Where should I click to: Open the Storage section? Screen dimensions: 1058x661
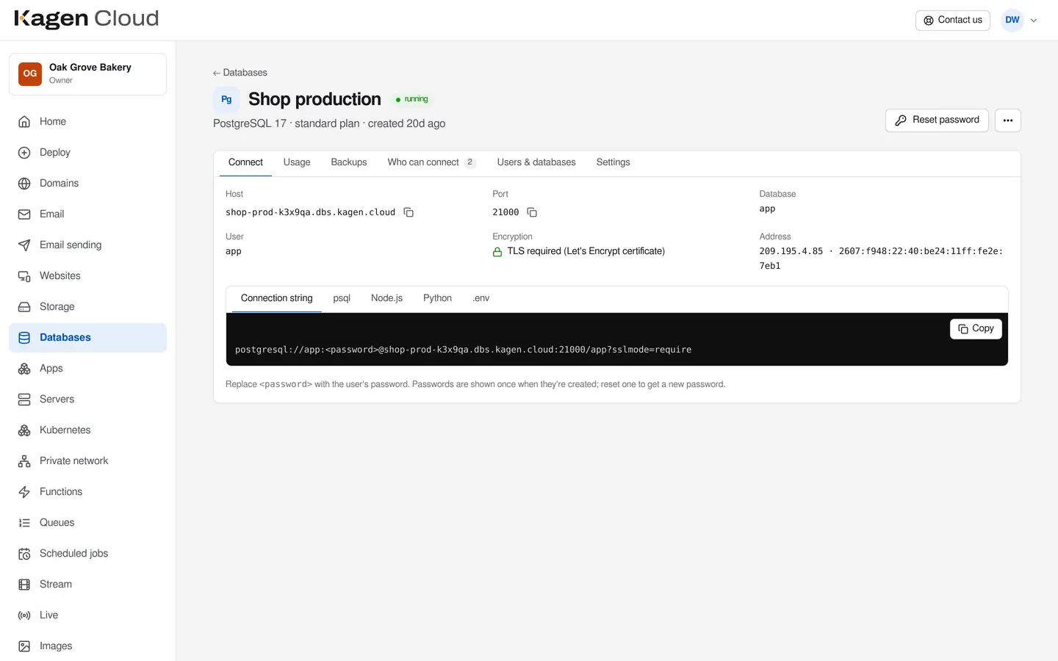87,307
